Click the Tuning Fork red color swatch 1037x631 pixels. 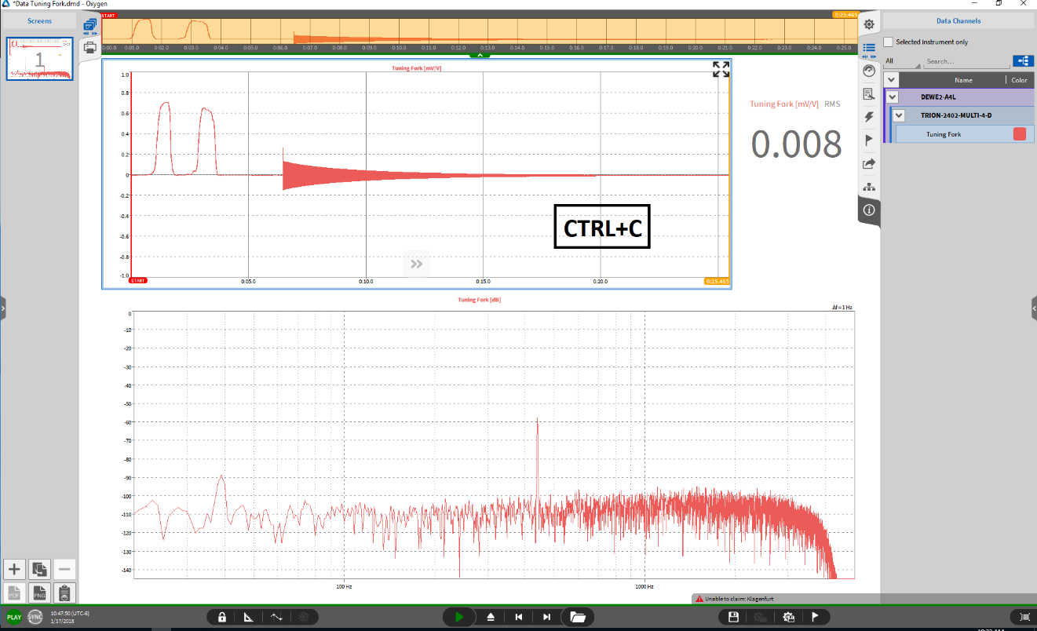click(1019, 134)
